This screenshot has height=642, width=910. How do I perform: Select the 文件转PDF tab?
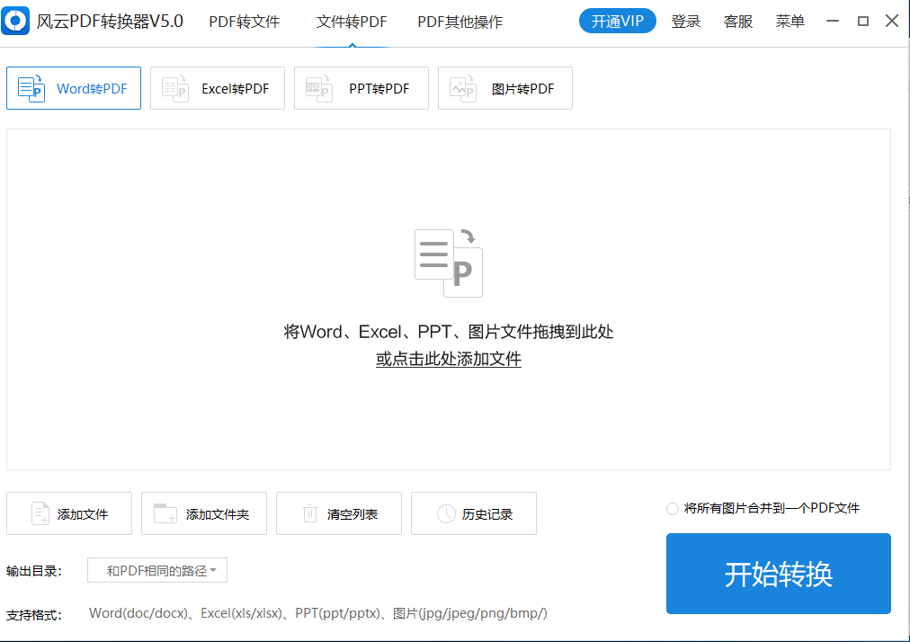pyautogui.click(x=352, y=22)
